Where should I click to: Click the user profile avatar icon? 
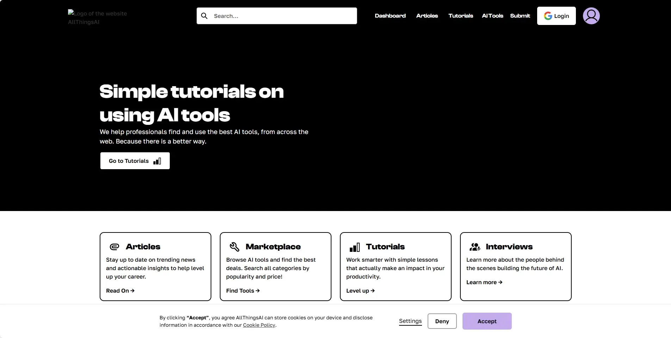[591, 16]
